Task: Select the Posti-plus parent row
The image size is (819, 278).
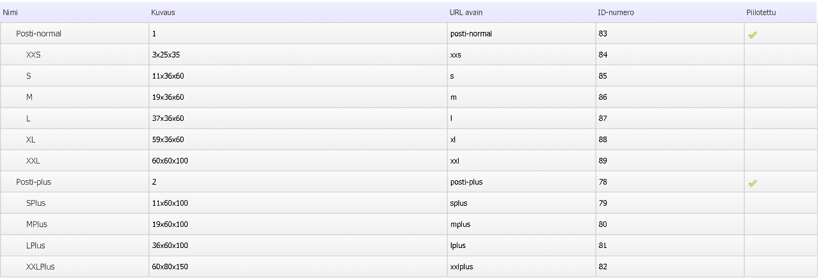Action: click(33, 182)
